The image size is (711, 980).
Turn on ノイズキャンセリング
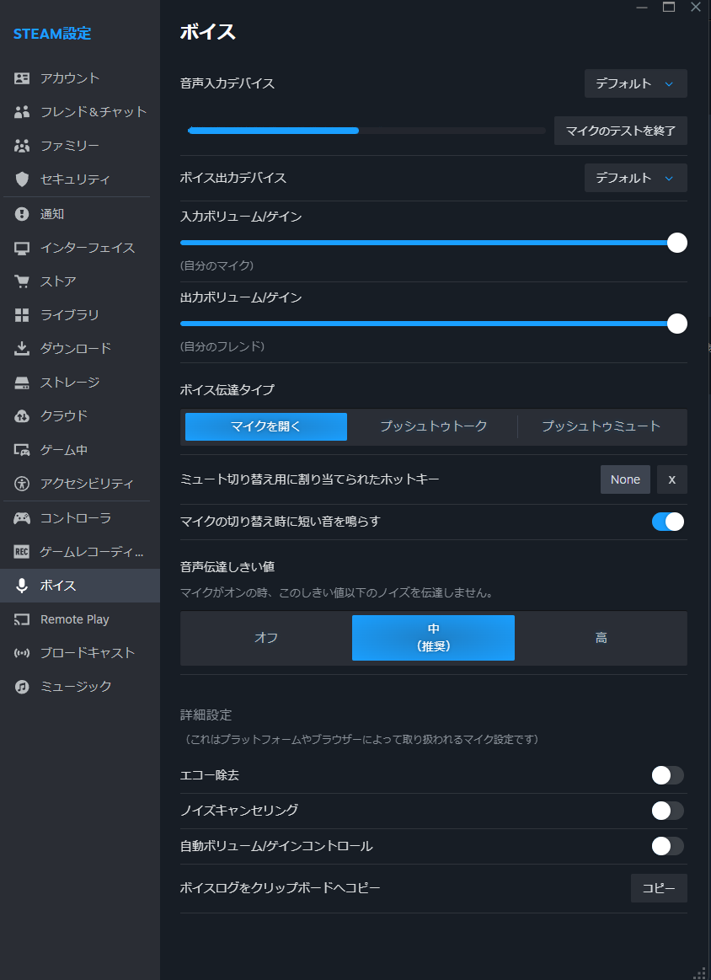point(667,811)
